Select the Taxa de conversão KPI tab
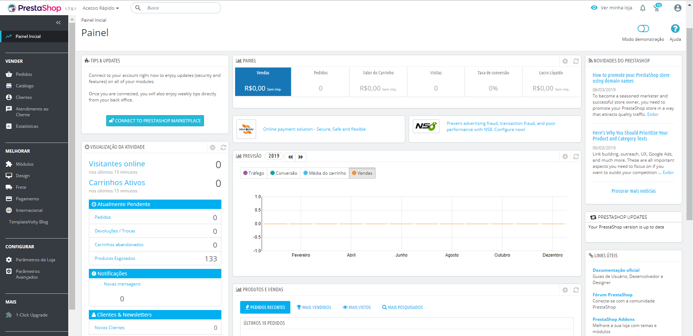Screen dimensions: 693x336 click(x=493, y=82)
